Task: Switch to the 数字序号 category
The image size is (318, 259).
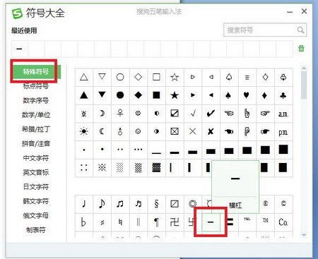Action: click(36, 100)
